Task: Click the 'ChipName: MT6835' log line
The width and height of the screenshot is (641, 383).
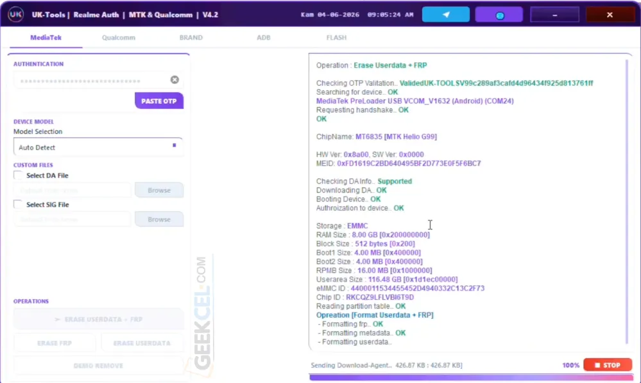Action: pos(376,136)
